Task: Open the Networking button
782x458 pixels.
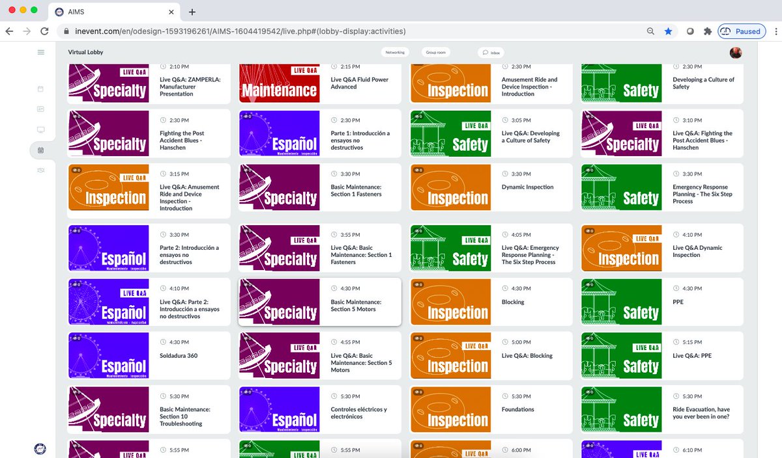Action: (395, 53)
